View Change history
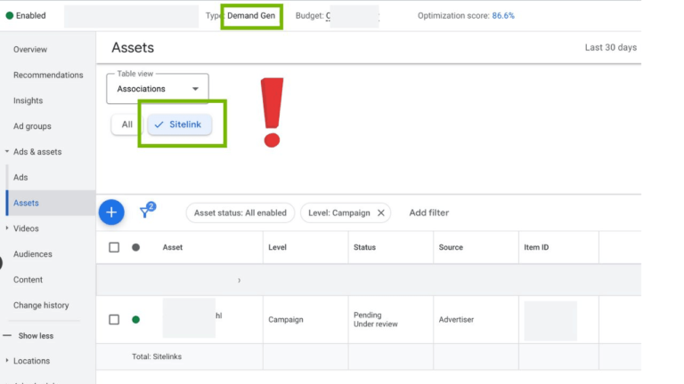The height and width of the screenshot is (384, 684). [41, 305]
